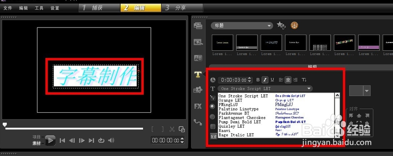This screenshot has width=393, height=156.
Task: Click the enlarge preview window icon
Action: [182, 129]
